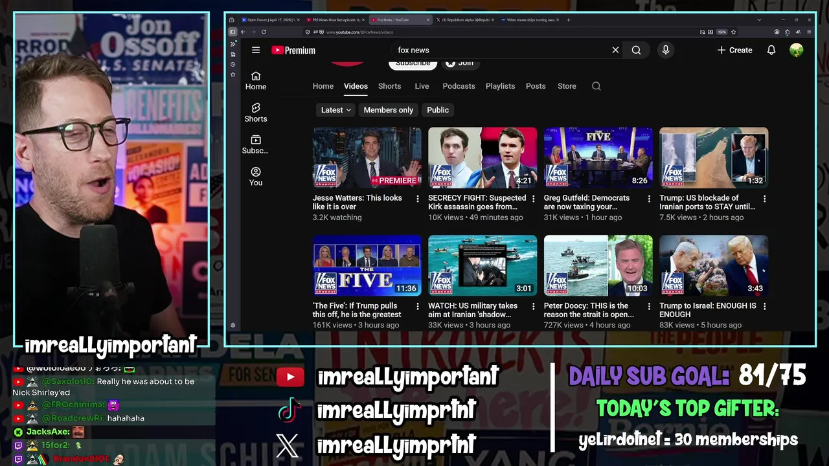
Task: Start voice search with microphone icon
Action: click(x=665, y=50)
